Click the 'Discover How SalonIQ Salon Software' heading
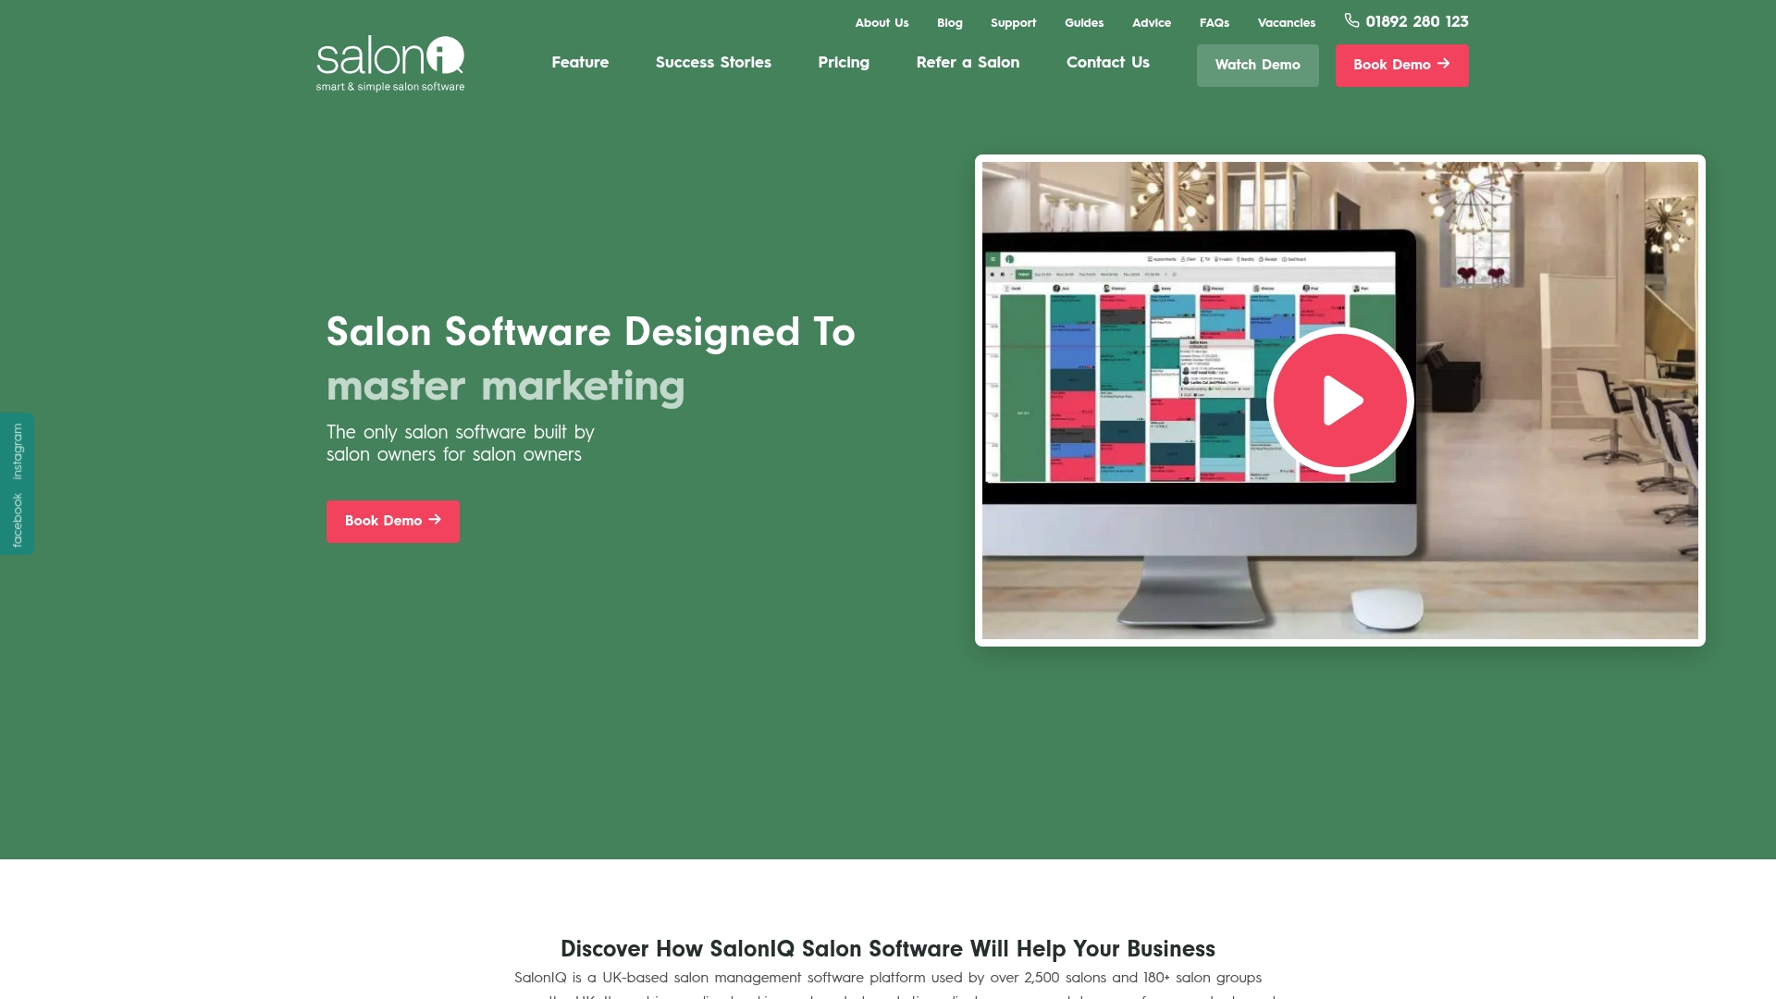 tap(888, 949)
